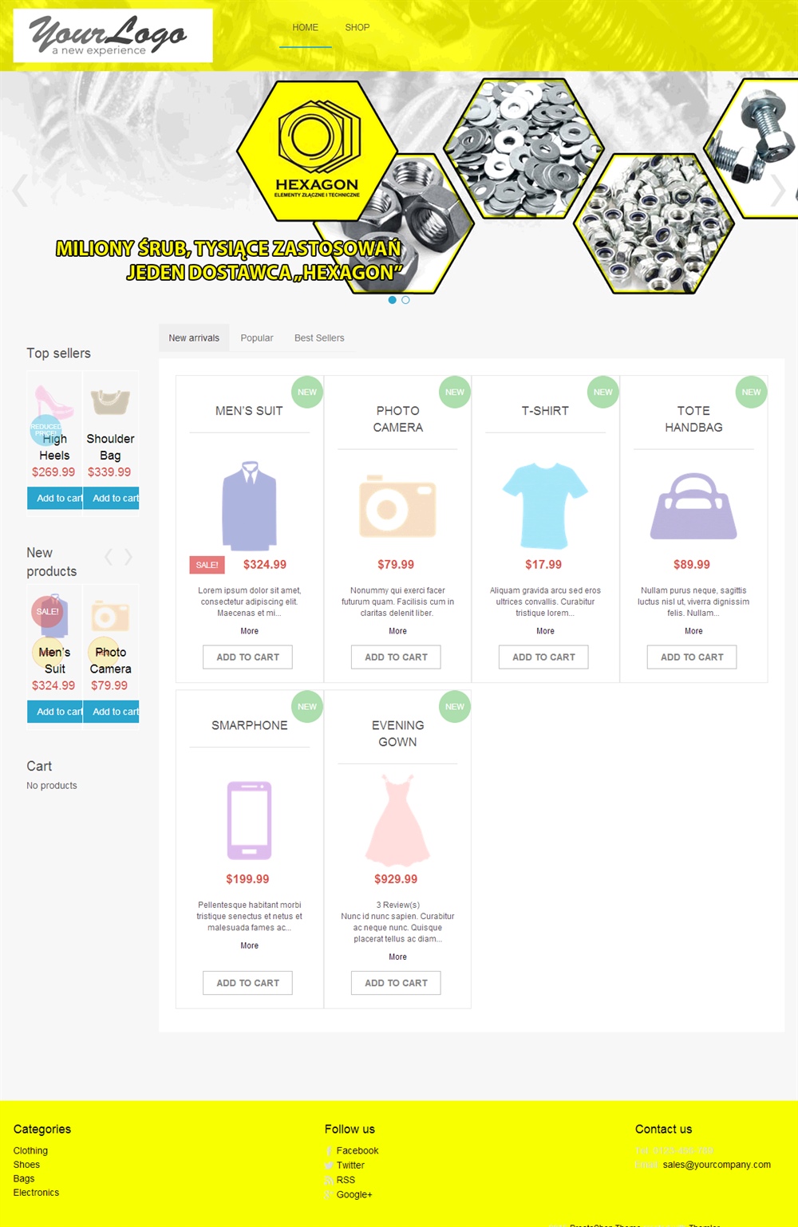This screenshot has width=798, height=1227.
Task: Open the Facebook link in footer
Action: 357,1150
